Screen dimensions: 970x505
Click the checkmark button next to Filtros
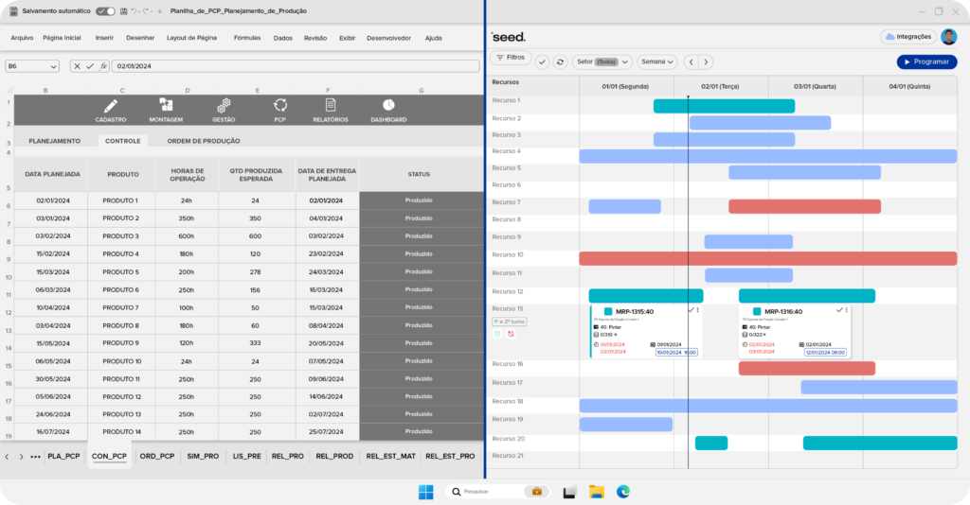542,61
